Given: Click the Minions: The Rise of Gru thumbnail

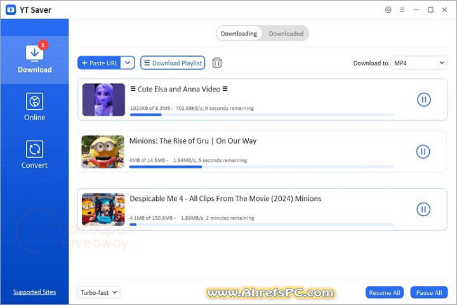Looking at the screenshot, I should [x=103, y=152].
